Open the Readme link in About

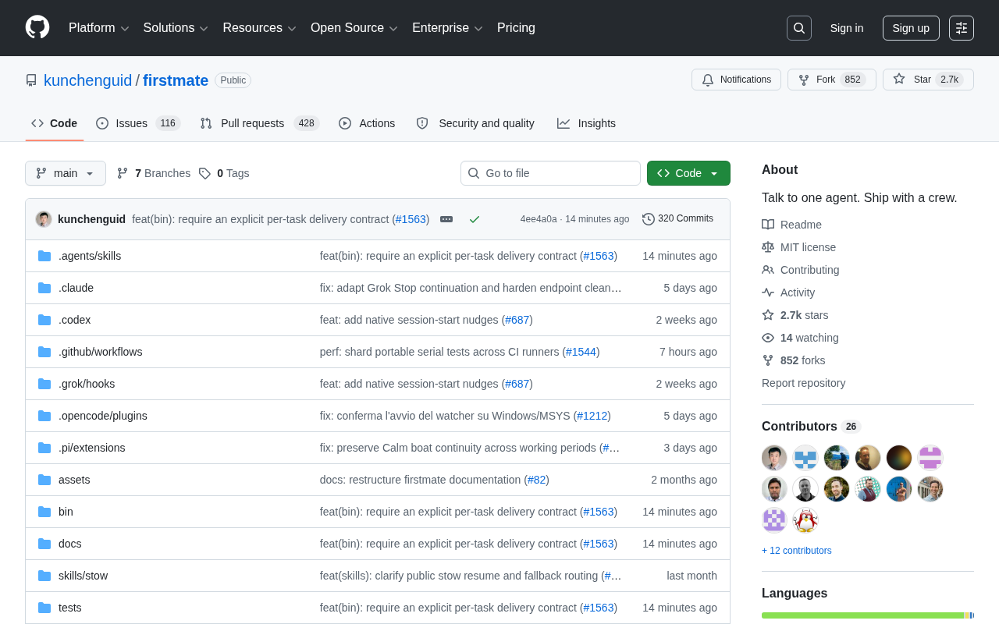pyautogui.click(x=791, y=225)
